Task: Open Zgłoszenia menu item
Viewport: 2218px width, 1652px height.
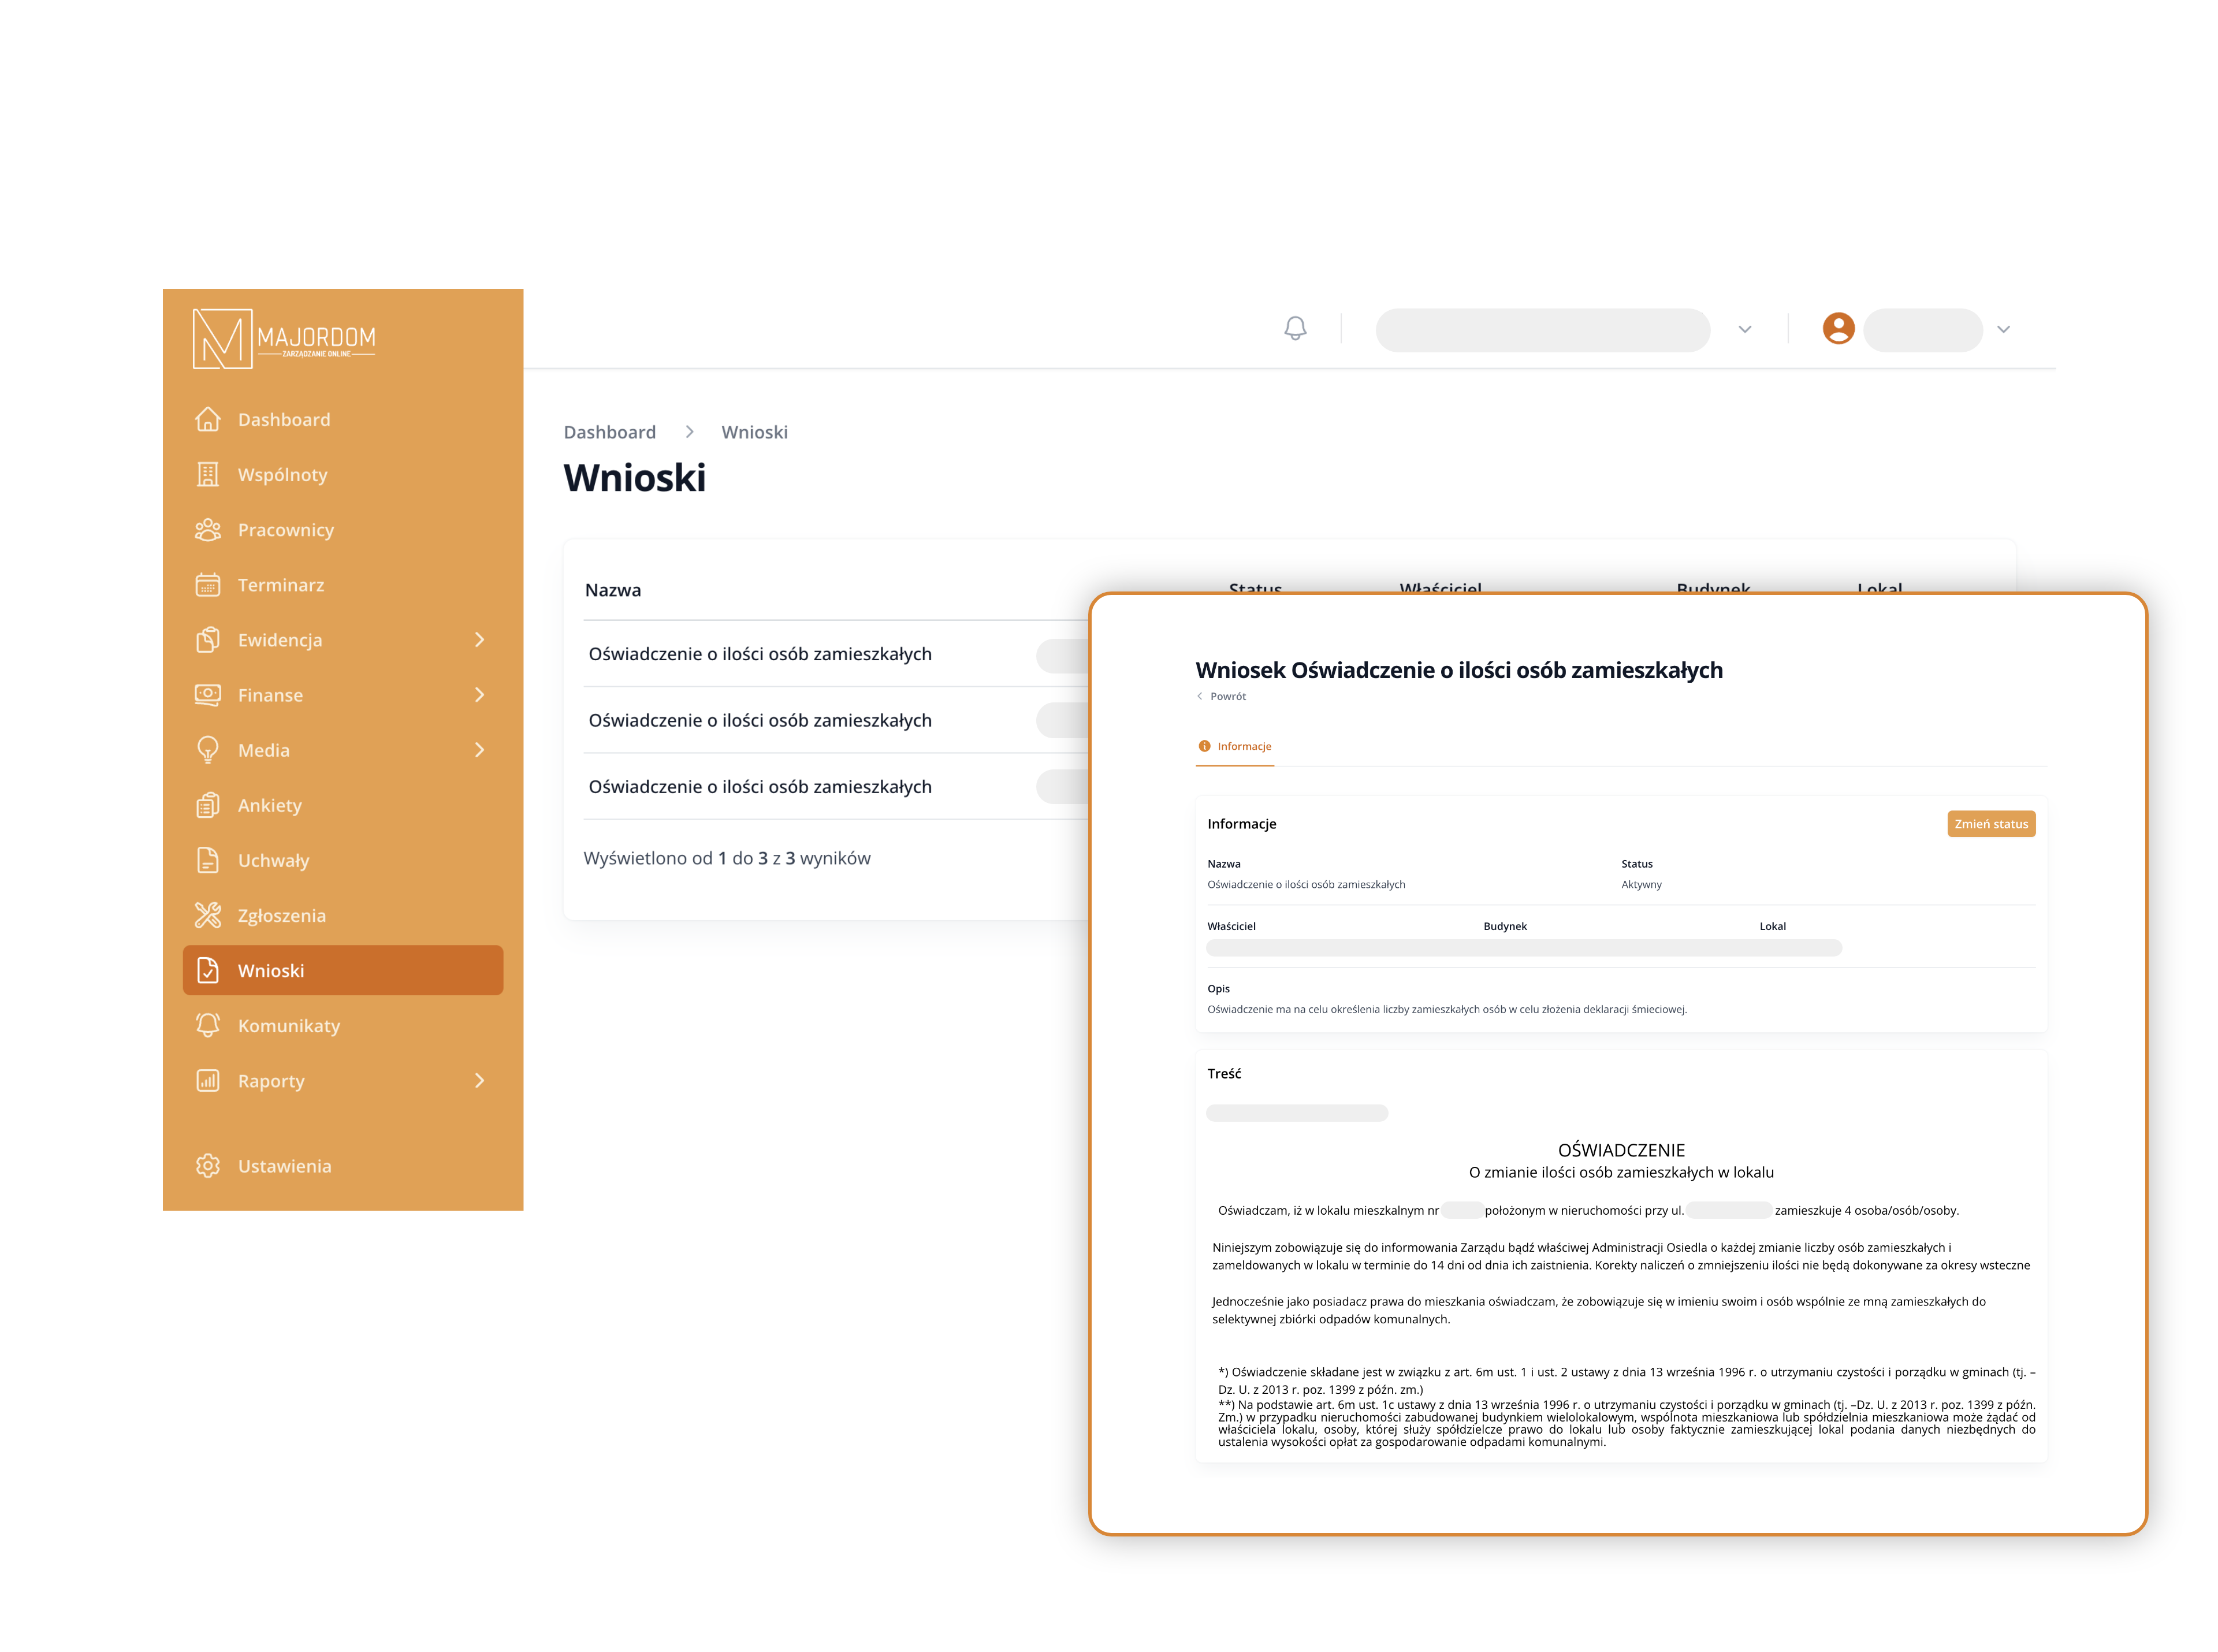Action: point(343,914)
